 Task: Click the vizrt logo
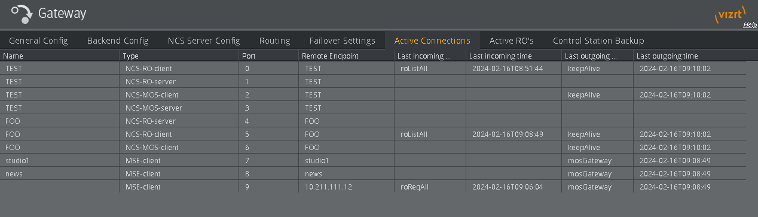click(x=730, y=15)
